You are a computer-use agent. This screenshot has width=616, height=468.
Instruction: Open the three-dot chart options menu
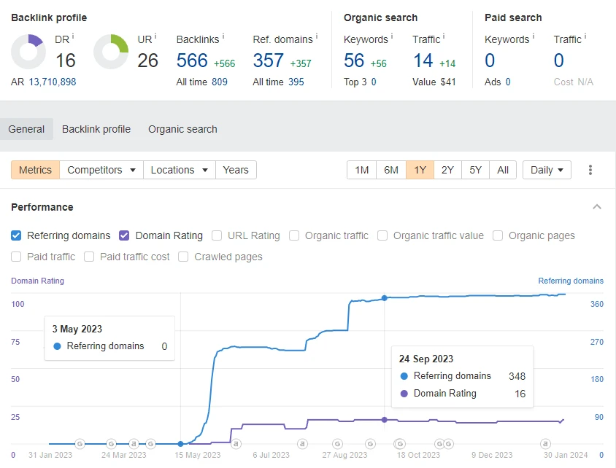590,170
